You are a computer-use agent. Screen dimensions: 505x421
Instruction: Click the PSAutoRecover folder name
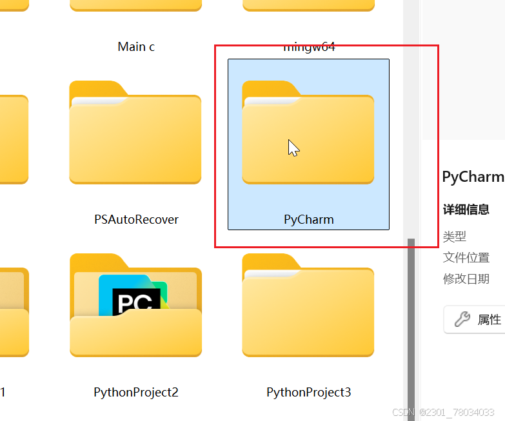point(136,219)
